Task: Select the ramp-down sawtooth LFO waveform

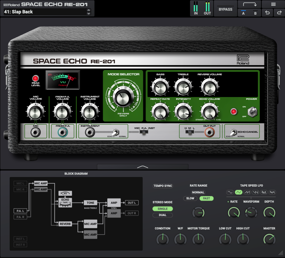Action: (x=255, y=192)
